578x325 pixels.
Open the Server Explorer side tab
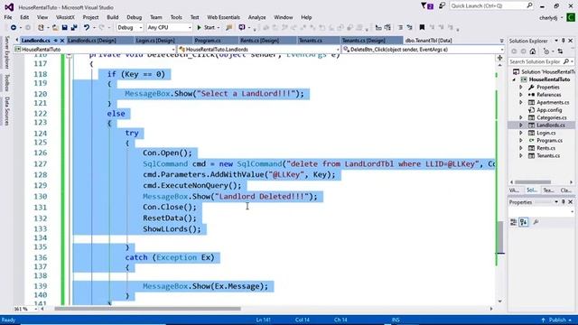tap(6, 52)
